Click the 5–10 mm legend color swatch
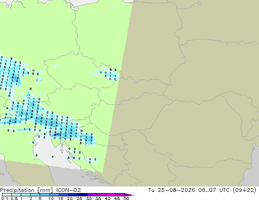 click(x=45, y=195)
